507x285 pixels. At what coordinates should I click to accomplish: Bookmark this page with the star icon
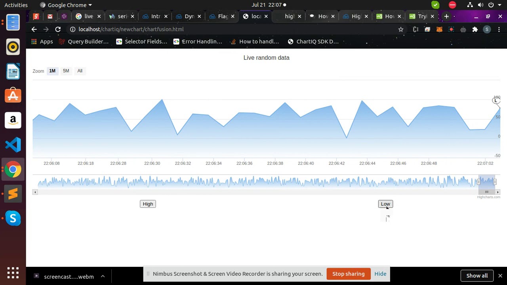[x=401, y=29]
